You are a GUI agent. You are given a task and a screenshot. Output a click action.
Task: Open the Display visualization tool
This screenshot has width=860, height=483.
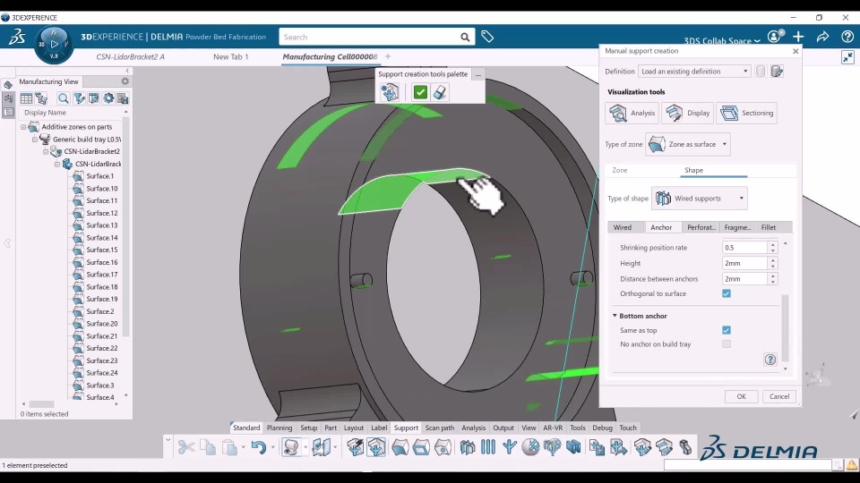click(x=688, y=113)
